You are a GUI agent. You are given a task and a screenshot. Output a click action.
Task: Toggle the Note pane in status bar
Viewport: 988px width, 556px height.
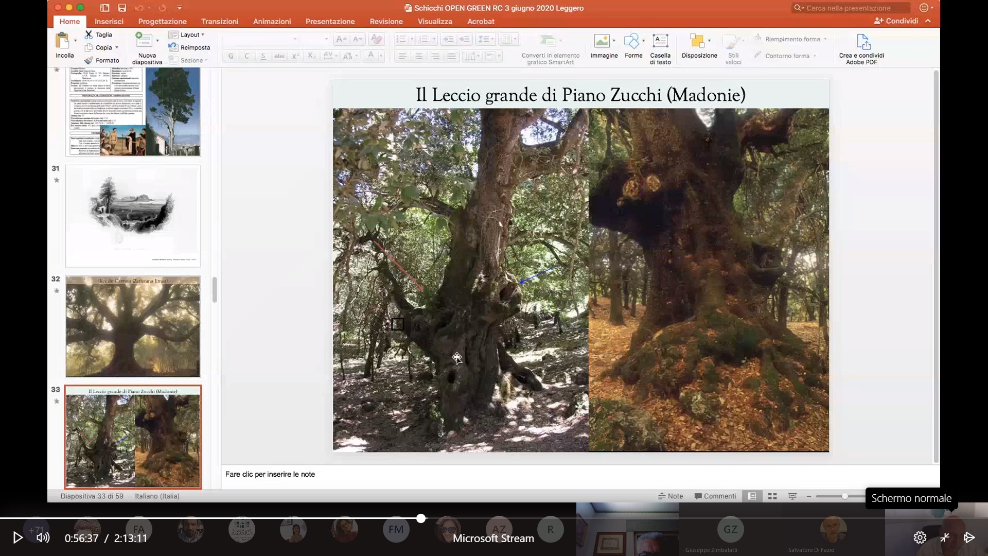[671, 496]
